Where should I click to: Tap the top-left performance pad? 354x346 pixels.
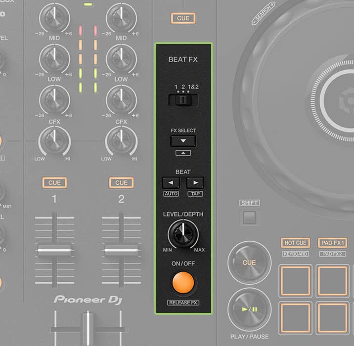295,281
